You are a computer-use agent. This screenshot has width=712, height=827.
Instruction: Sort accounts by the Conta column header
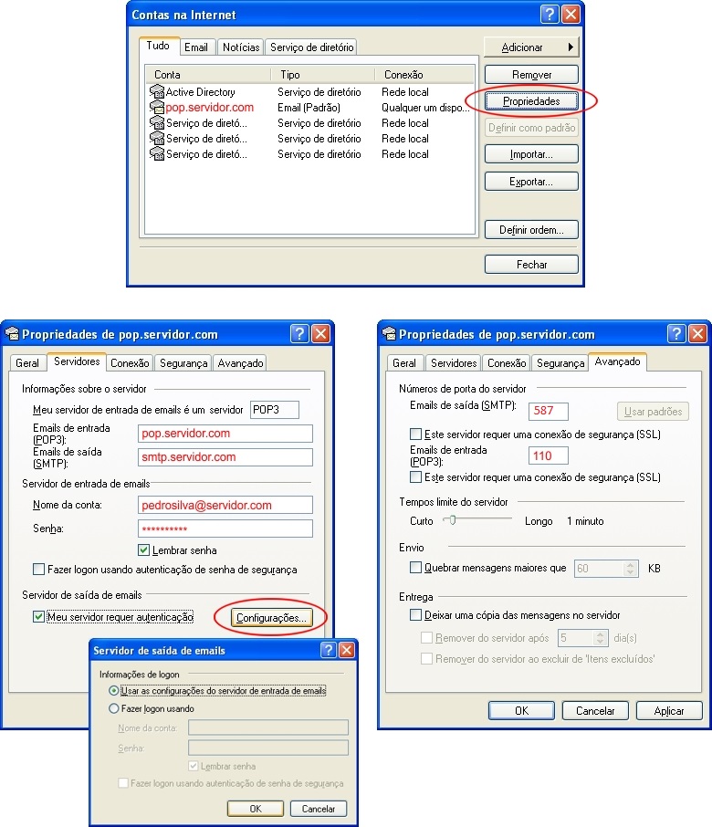tap(207, 75)
